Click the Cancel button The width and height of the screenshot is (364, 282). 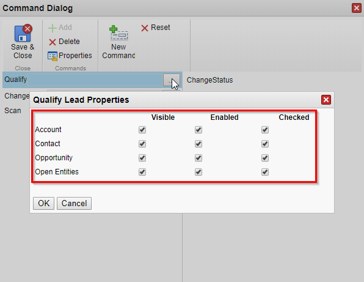74,204
